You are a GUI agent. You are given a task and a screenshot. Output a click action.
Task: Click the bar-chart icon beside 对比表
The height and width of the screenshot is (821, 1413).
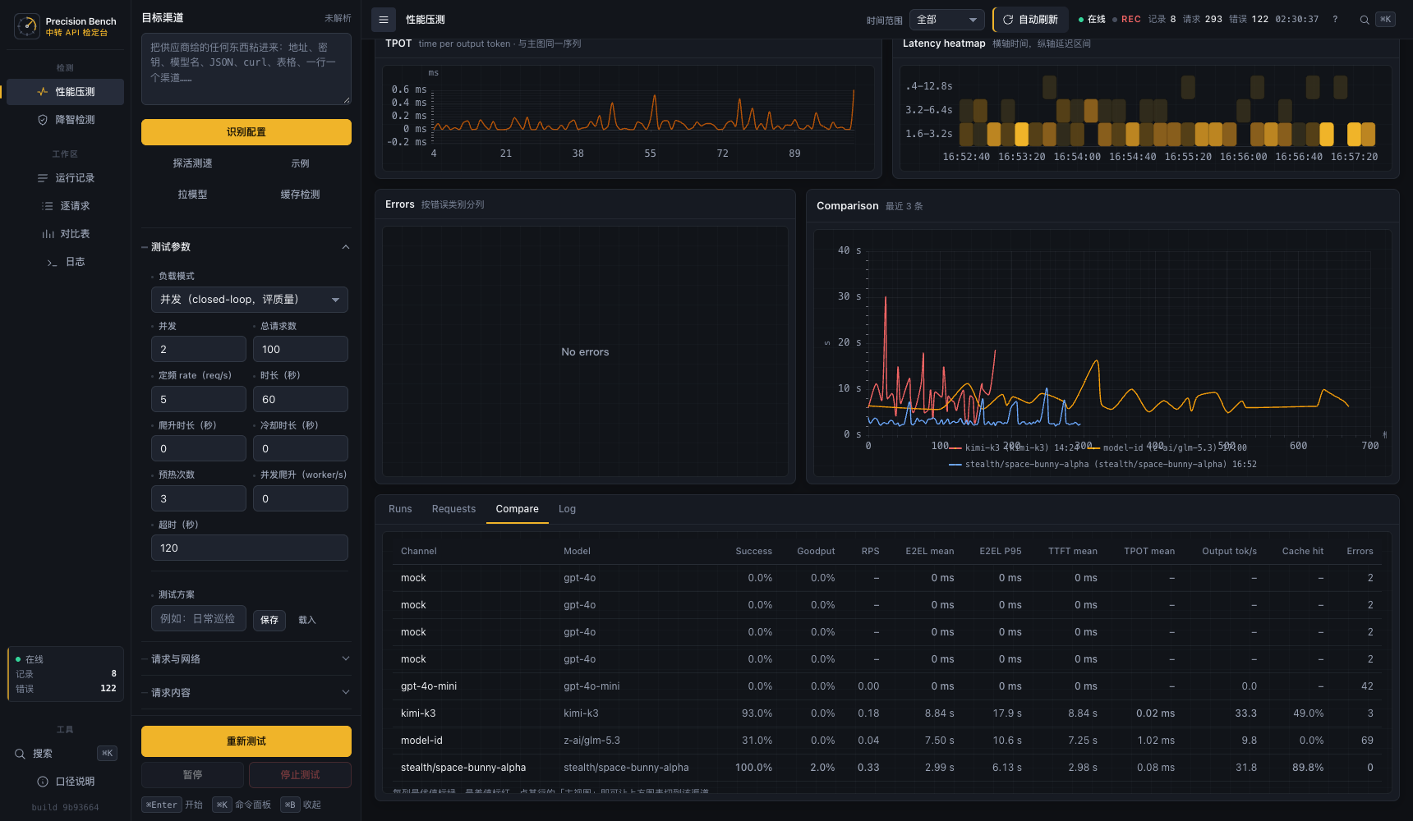[48, 234]
